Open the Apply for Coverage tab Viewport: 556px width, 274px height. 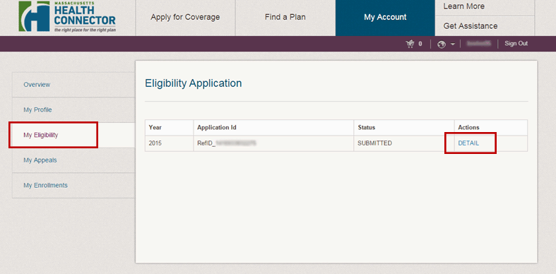[x=185, y=18]
